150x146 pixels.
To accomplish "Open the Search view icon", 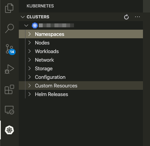I will coord(9,28).
